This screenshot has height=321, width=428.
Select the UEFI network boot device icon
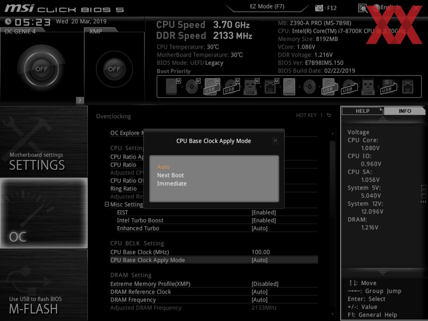pyautogui.click(x=271, y=87)
